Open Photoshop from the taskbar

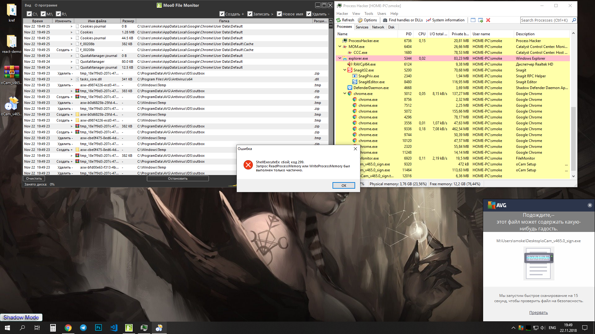(99, 328)
